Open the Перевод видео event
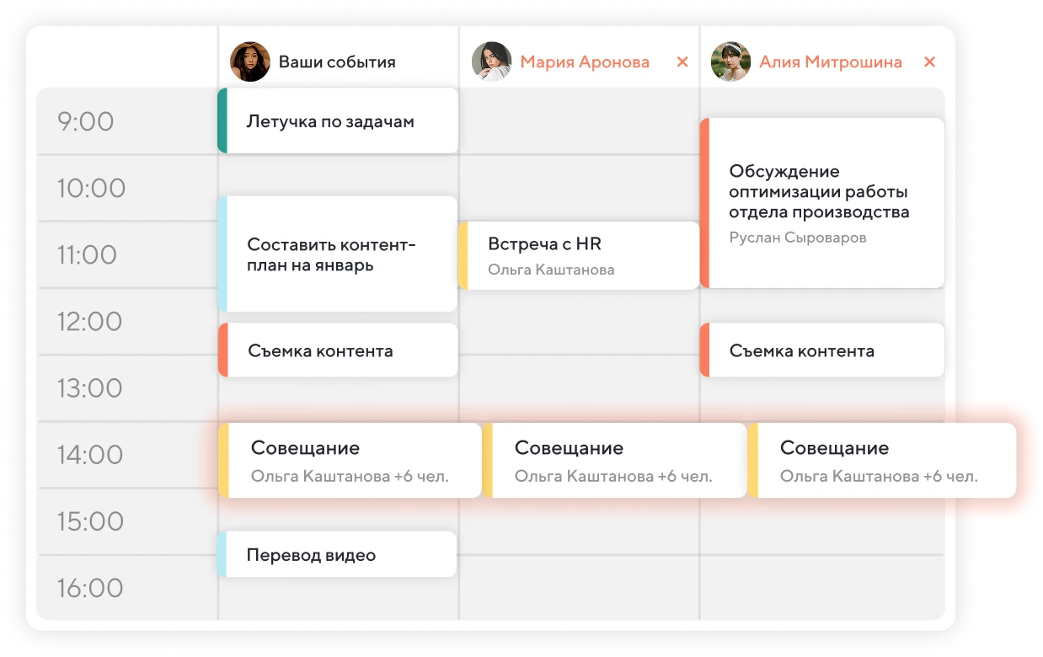Image resolution: width=1043 pixels, height=657 pixels. point(339,555)
